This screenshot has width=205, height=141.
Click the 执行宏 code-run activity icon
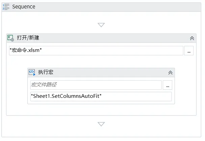pyautogui.click(x=32, y=72)
